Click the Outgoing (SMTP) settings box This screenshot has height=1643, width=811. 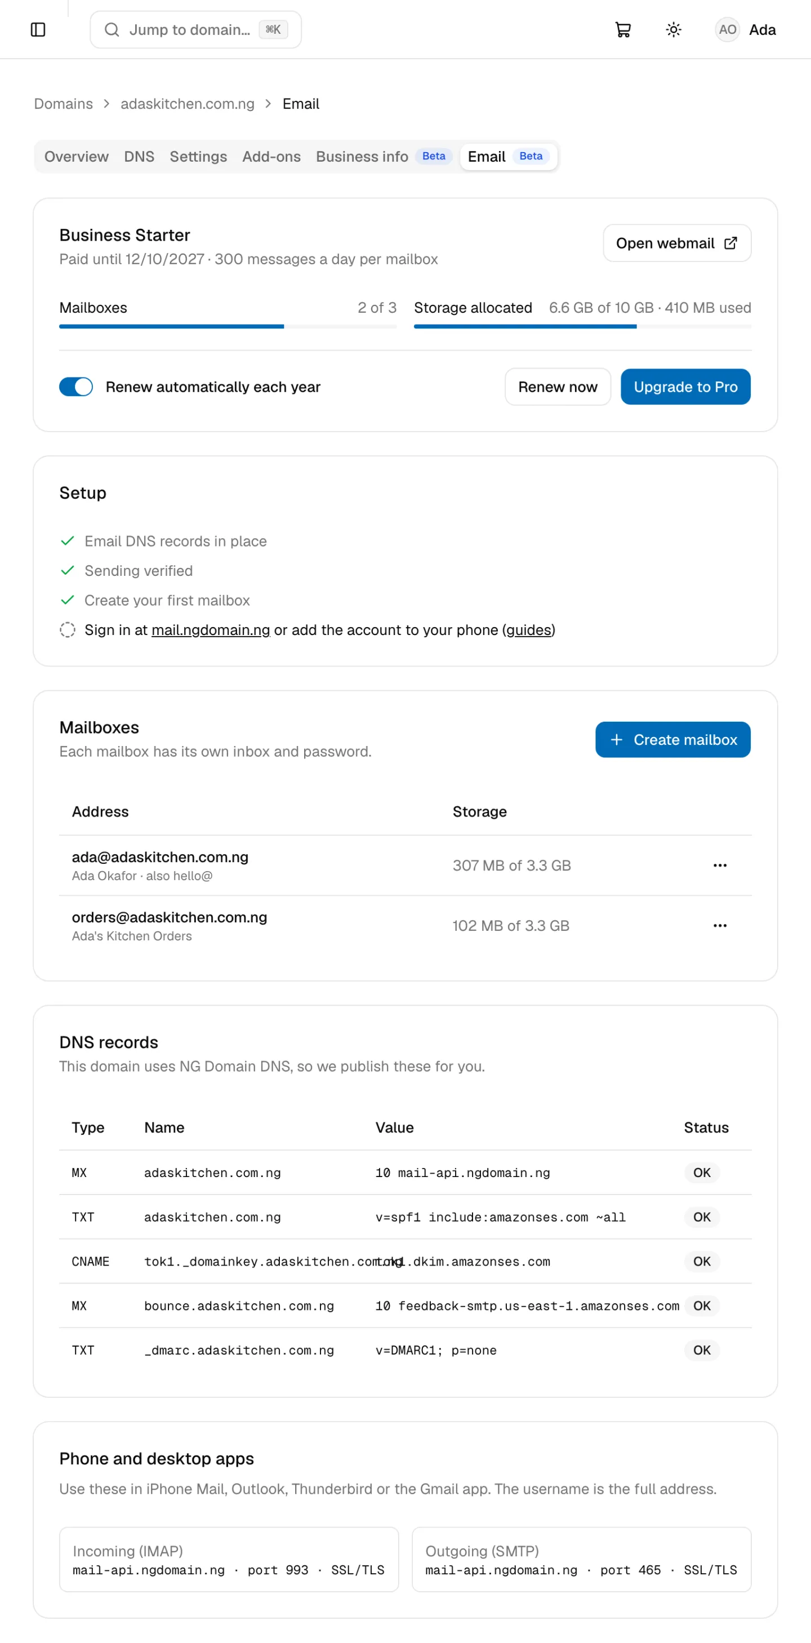click(581, 1559)
